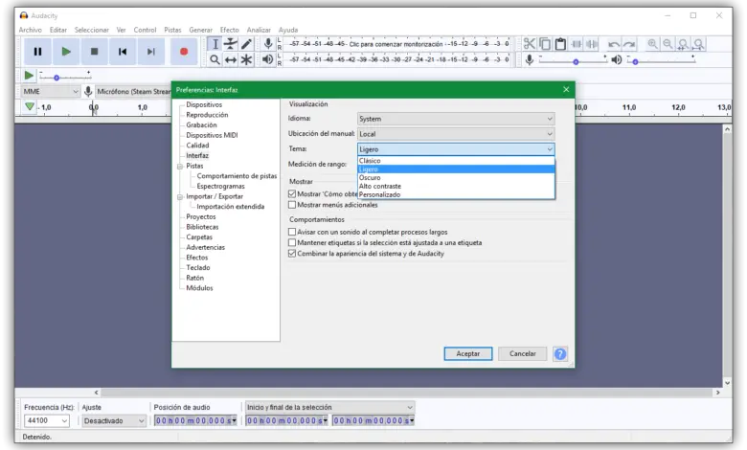The height and width of the screenshot is (450, 747).
Task: Choose 'Alto contraste' theme from list
Action: click(456, 186)
